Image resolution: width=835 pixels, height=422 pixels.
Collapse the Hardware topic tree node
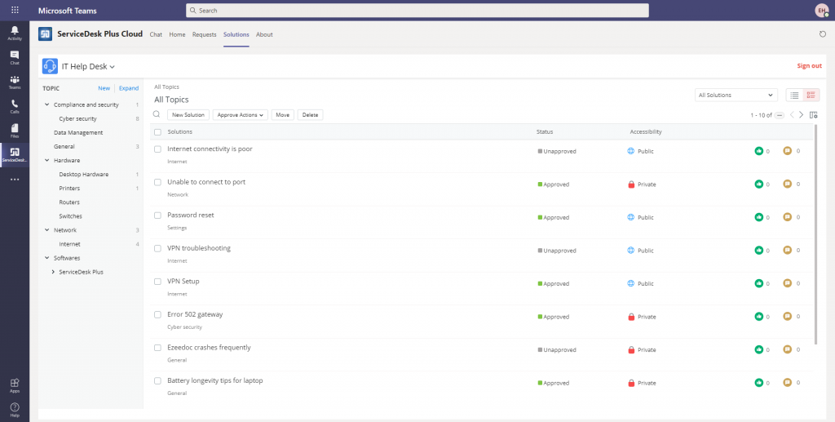pos(46,161)
